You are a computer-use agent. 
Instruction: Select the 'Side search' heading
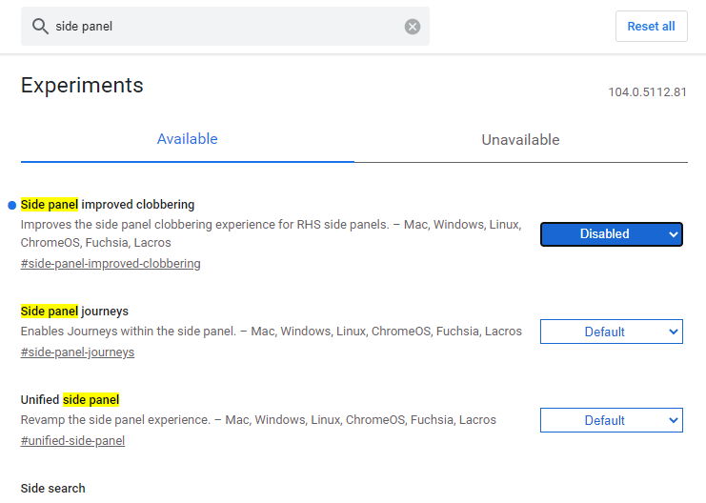click(x=53, y=488)
